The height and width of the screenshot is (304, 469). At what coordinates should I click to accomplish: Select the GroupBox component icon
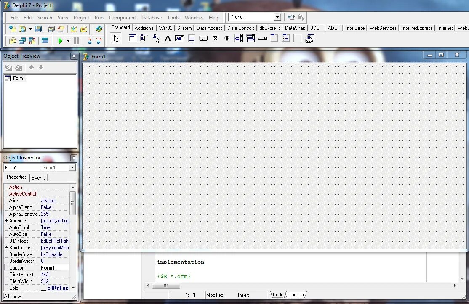coord(274,38)
